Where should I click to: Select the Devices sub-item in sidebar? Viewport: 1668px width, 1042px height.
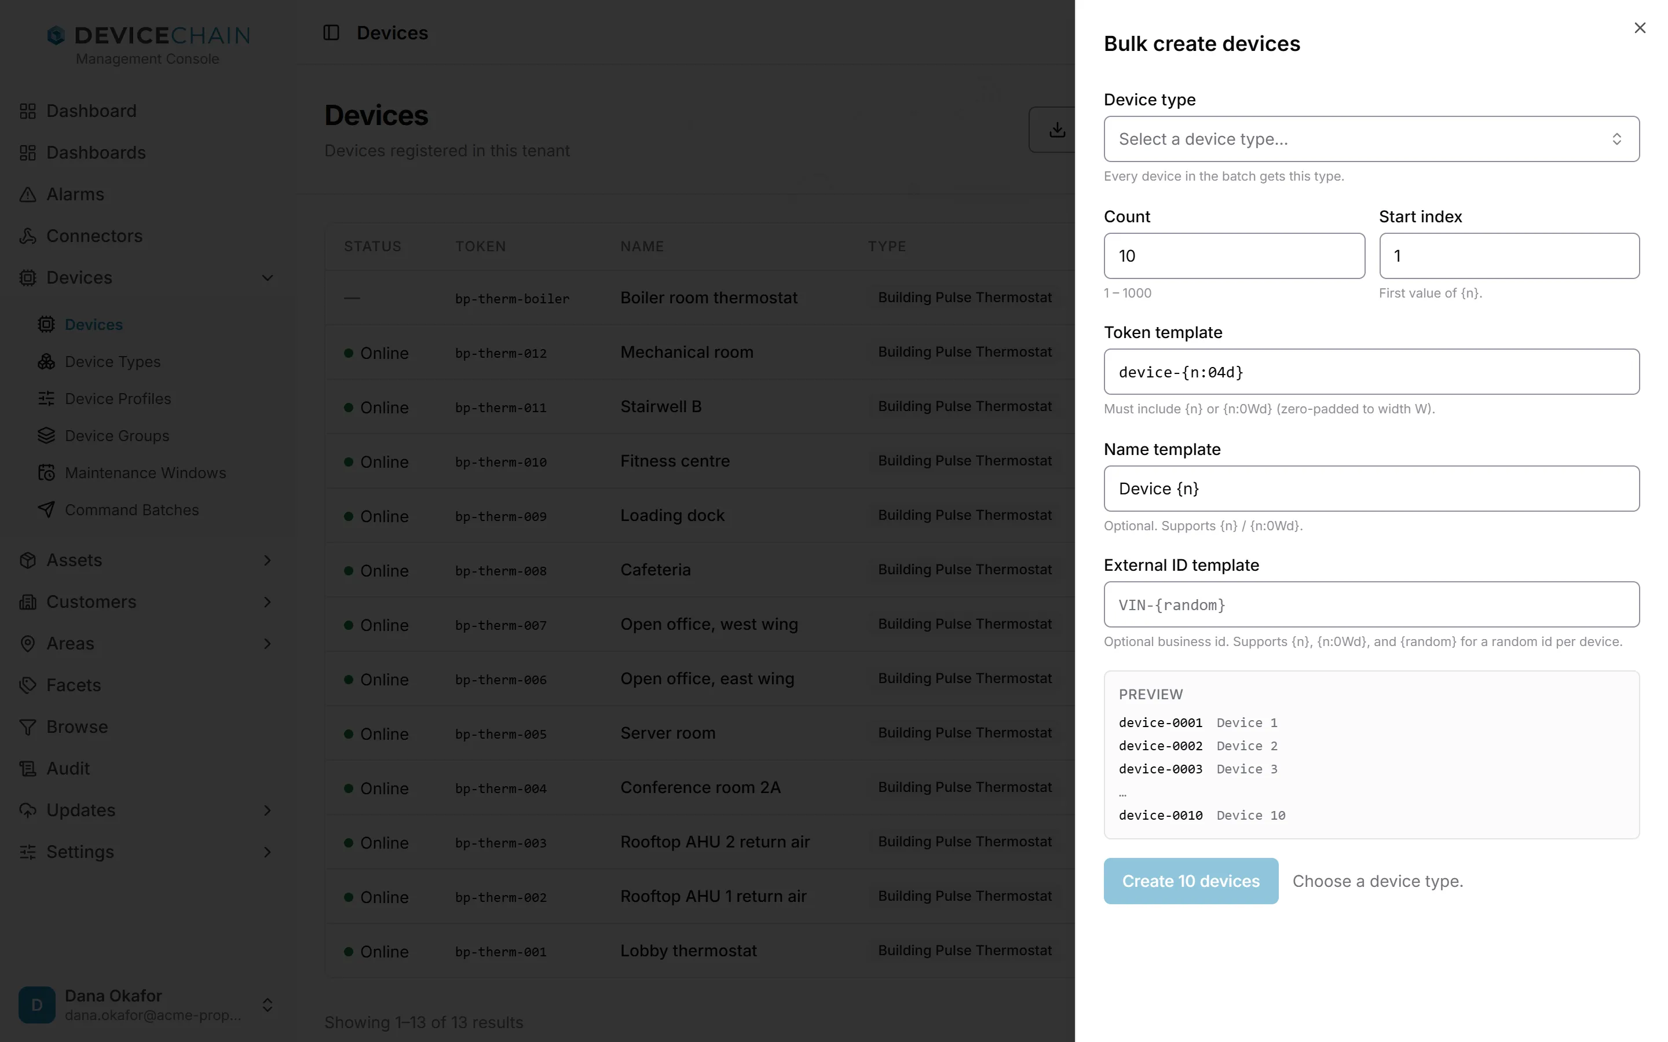point(94,325)
